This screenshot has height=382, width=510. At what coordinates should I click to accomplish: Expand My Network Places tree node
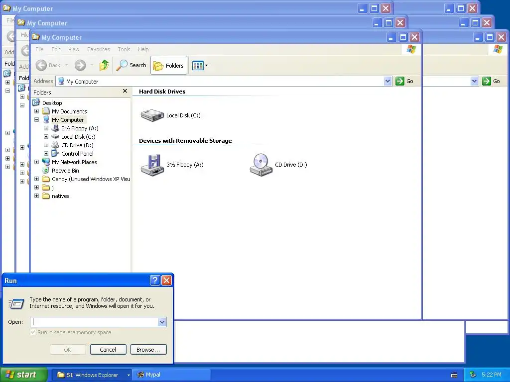click(36, 162)
